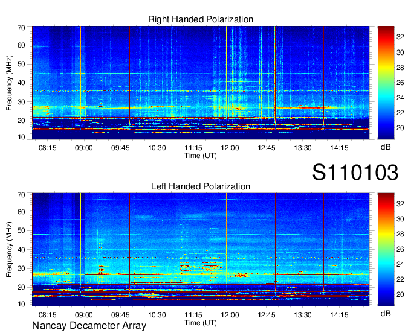The image size is (411, 333).
Task: Click the Left Handed Polarization title
Action: point(201,186)
